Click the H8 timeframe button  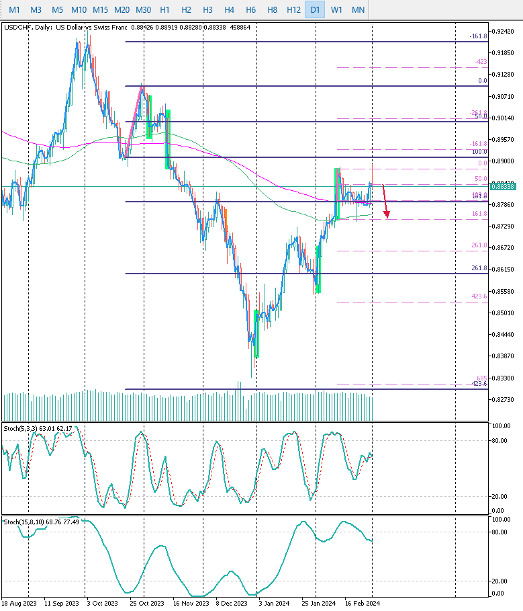point(272,9)
